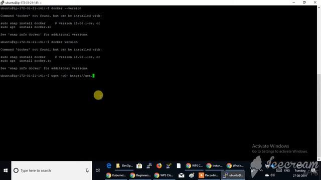Select the active 'ubuntu@...' PuTTY taskbar item

coord(233,175)
